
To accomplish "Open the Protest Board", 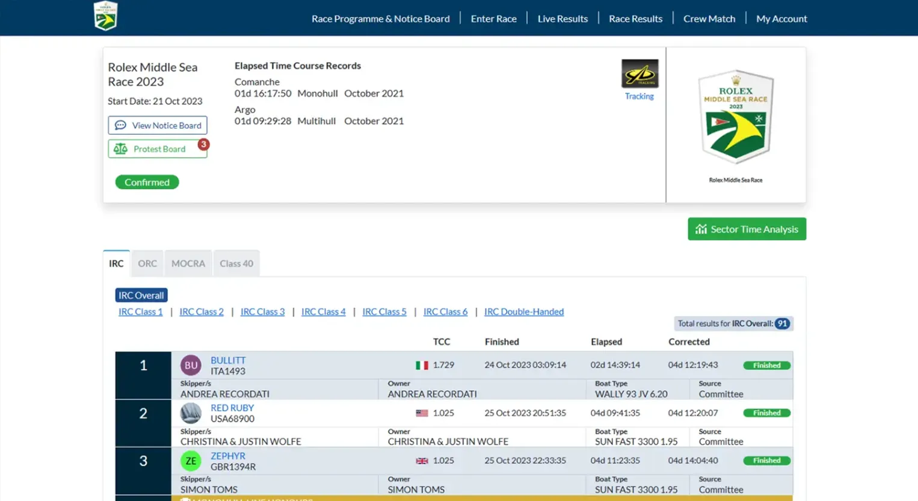I will point(158,149).
